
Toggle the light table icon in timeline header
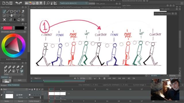click(x=34, y=89)
